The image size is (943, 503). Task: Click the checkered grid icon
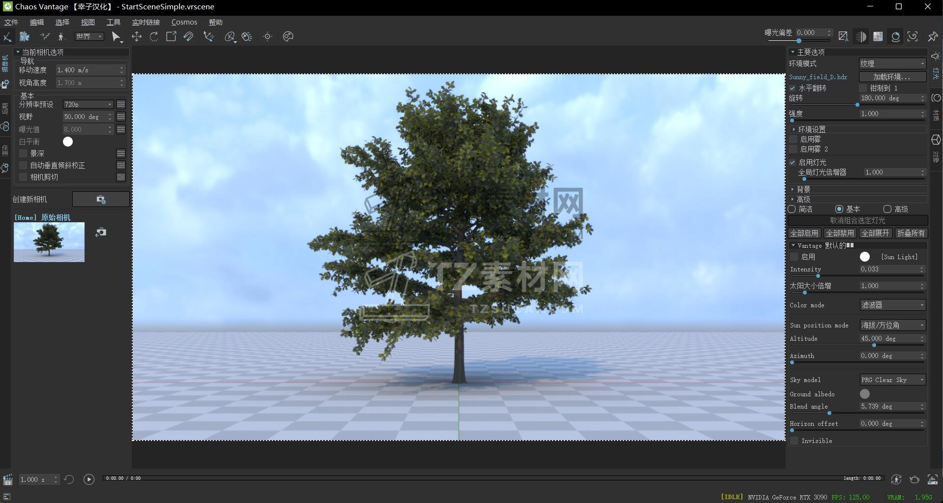coord(878,36)
